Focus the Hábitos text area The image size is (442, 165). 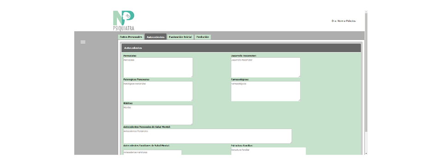click(x=158, y=115)
